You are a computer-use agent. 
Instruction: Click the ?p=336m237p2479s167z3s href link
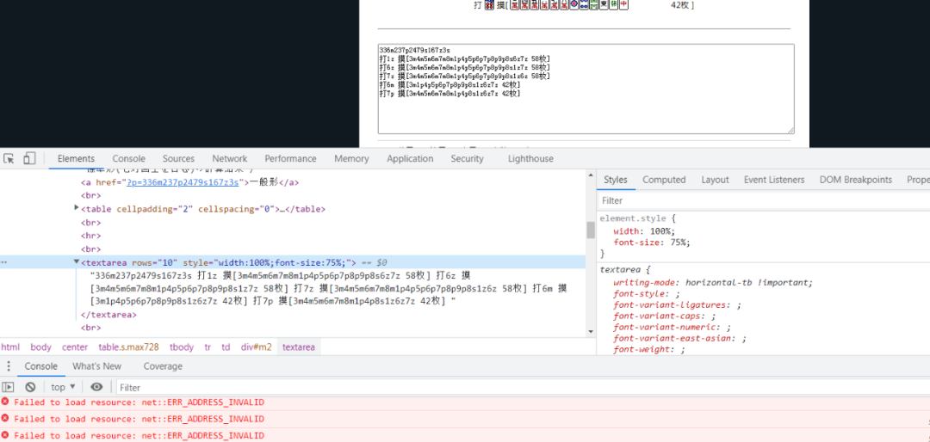click(183, 182)
